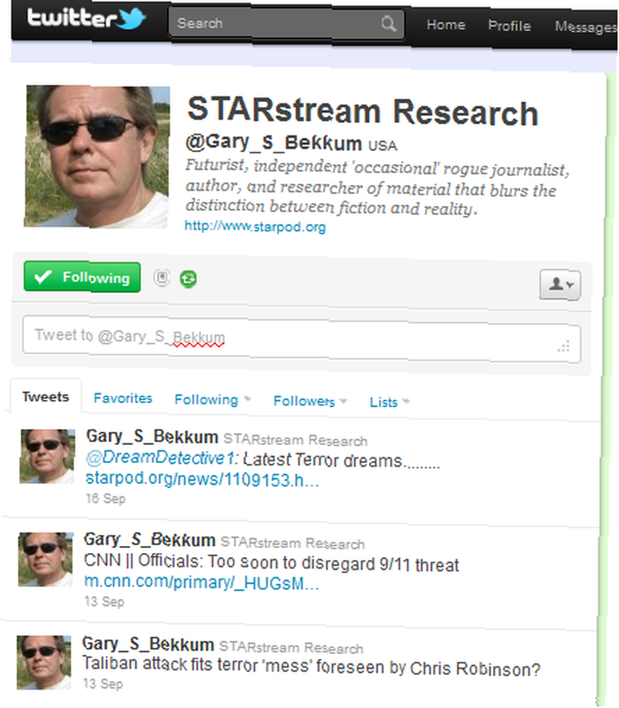Click the 13 Sep timestamp under Taliban tweet
The height and width of the screenshot is (708, 619).
point(103,684)
